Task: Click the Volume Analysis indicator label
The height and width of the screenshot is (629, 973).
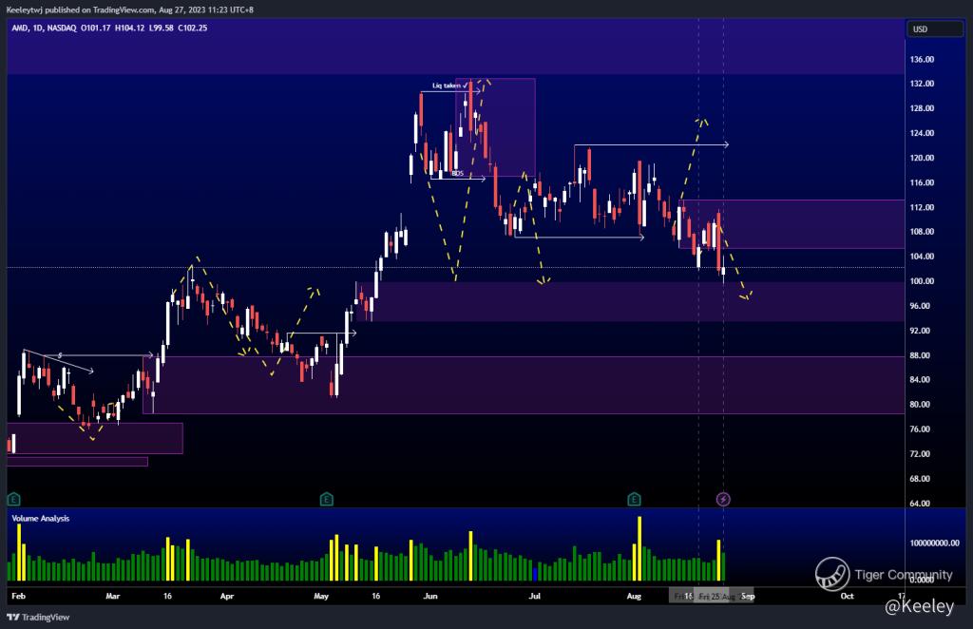Action: click(40, 519)
